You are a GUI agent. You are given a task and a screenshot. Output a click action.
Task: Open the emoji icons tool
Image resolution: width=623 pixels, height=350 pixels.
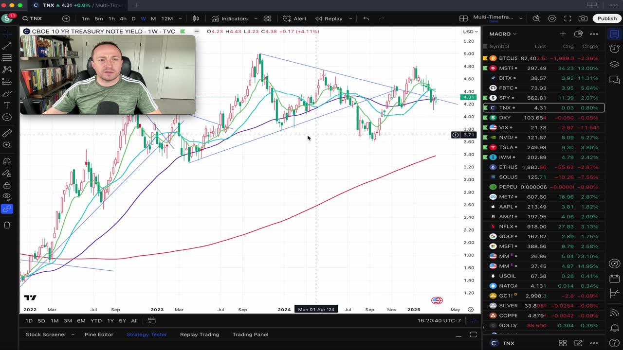click(x=7, y=117)
